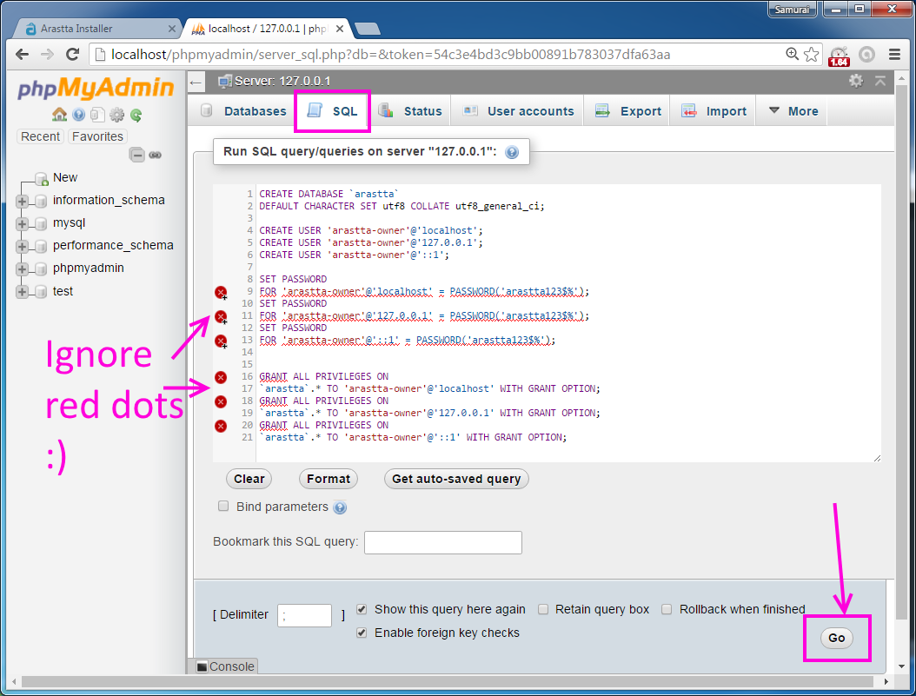Click Get auto-saved query button
This screenshot has width=916, height=696.
pyautogui.click(x=456, y=479)
